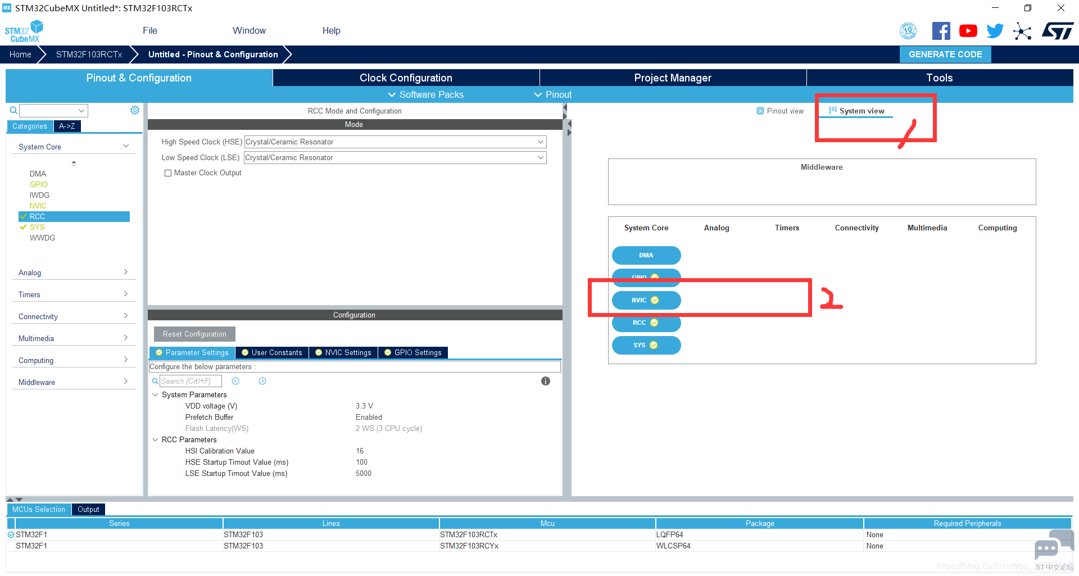Open the Window menu

250,30
